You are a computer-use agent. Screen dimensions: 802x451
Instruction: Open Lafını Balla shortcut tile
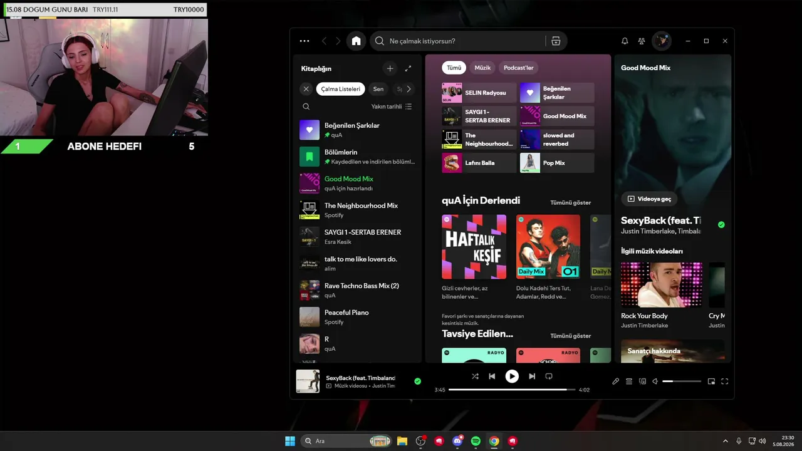479,163
